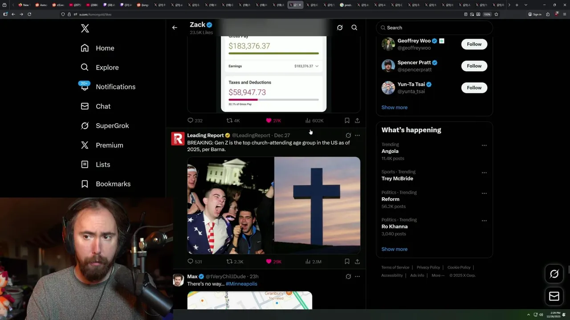Image resolution: width=570 pixels, height=320 pixels.
Task: Open the floating Grok button
Action: click(x=554, y=274)
